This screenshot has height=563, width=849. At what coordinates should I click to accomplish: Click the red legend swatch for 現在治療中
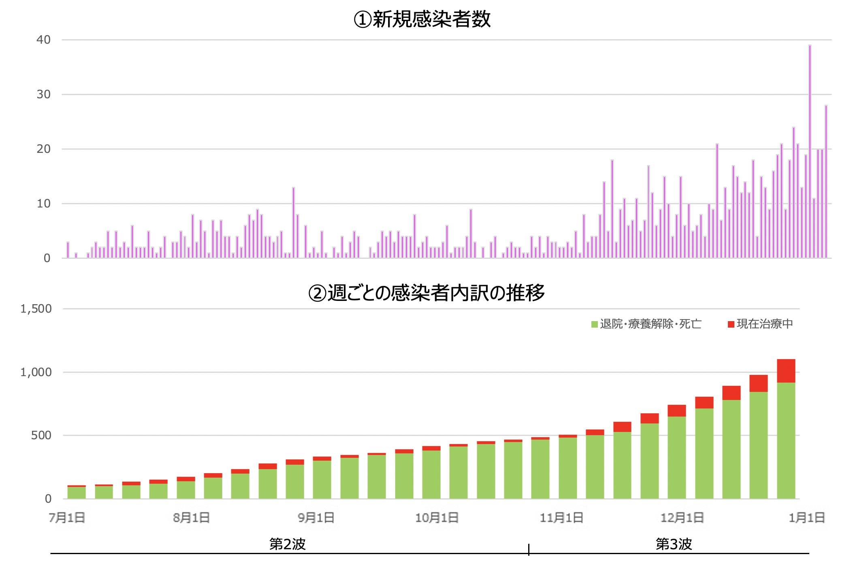pos(731,324)
